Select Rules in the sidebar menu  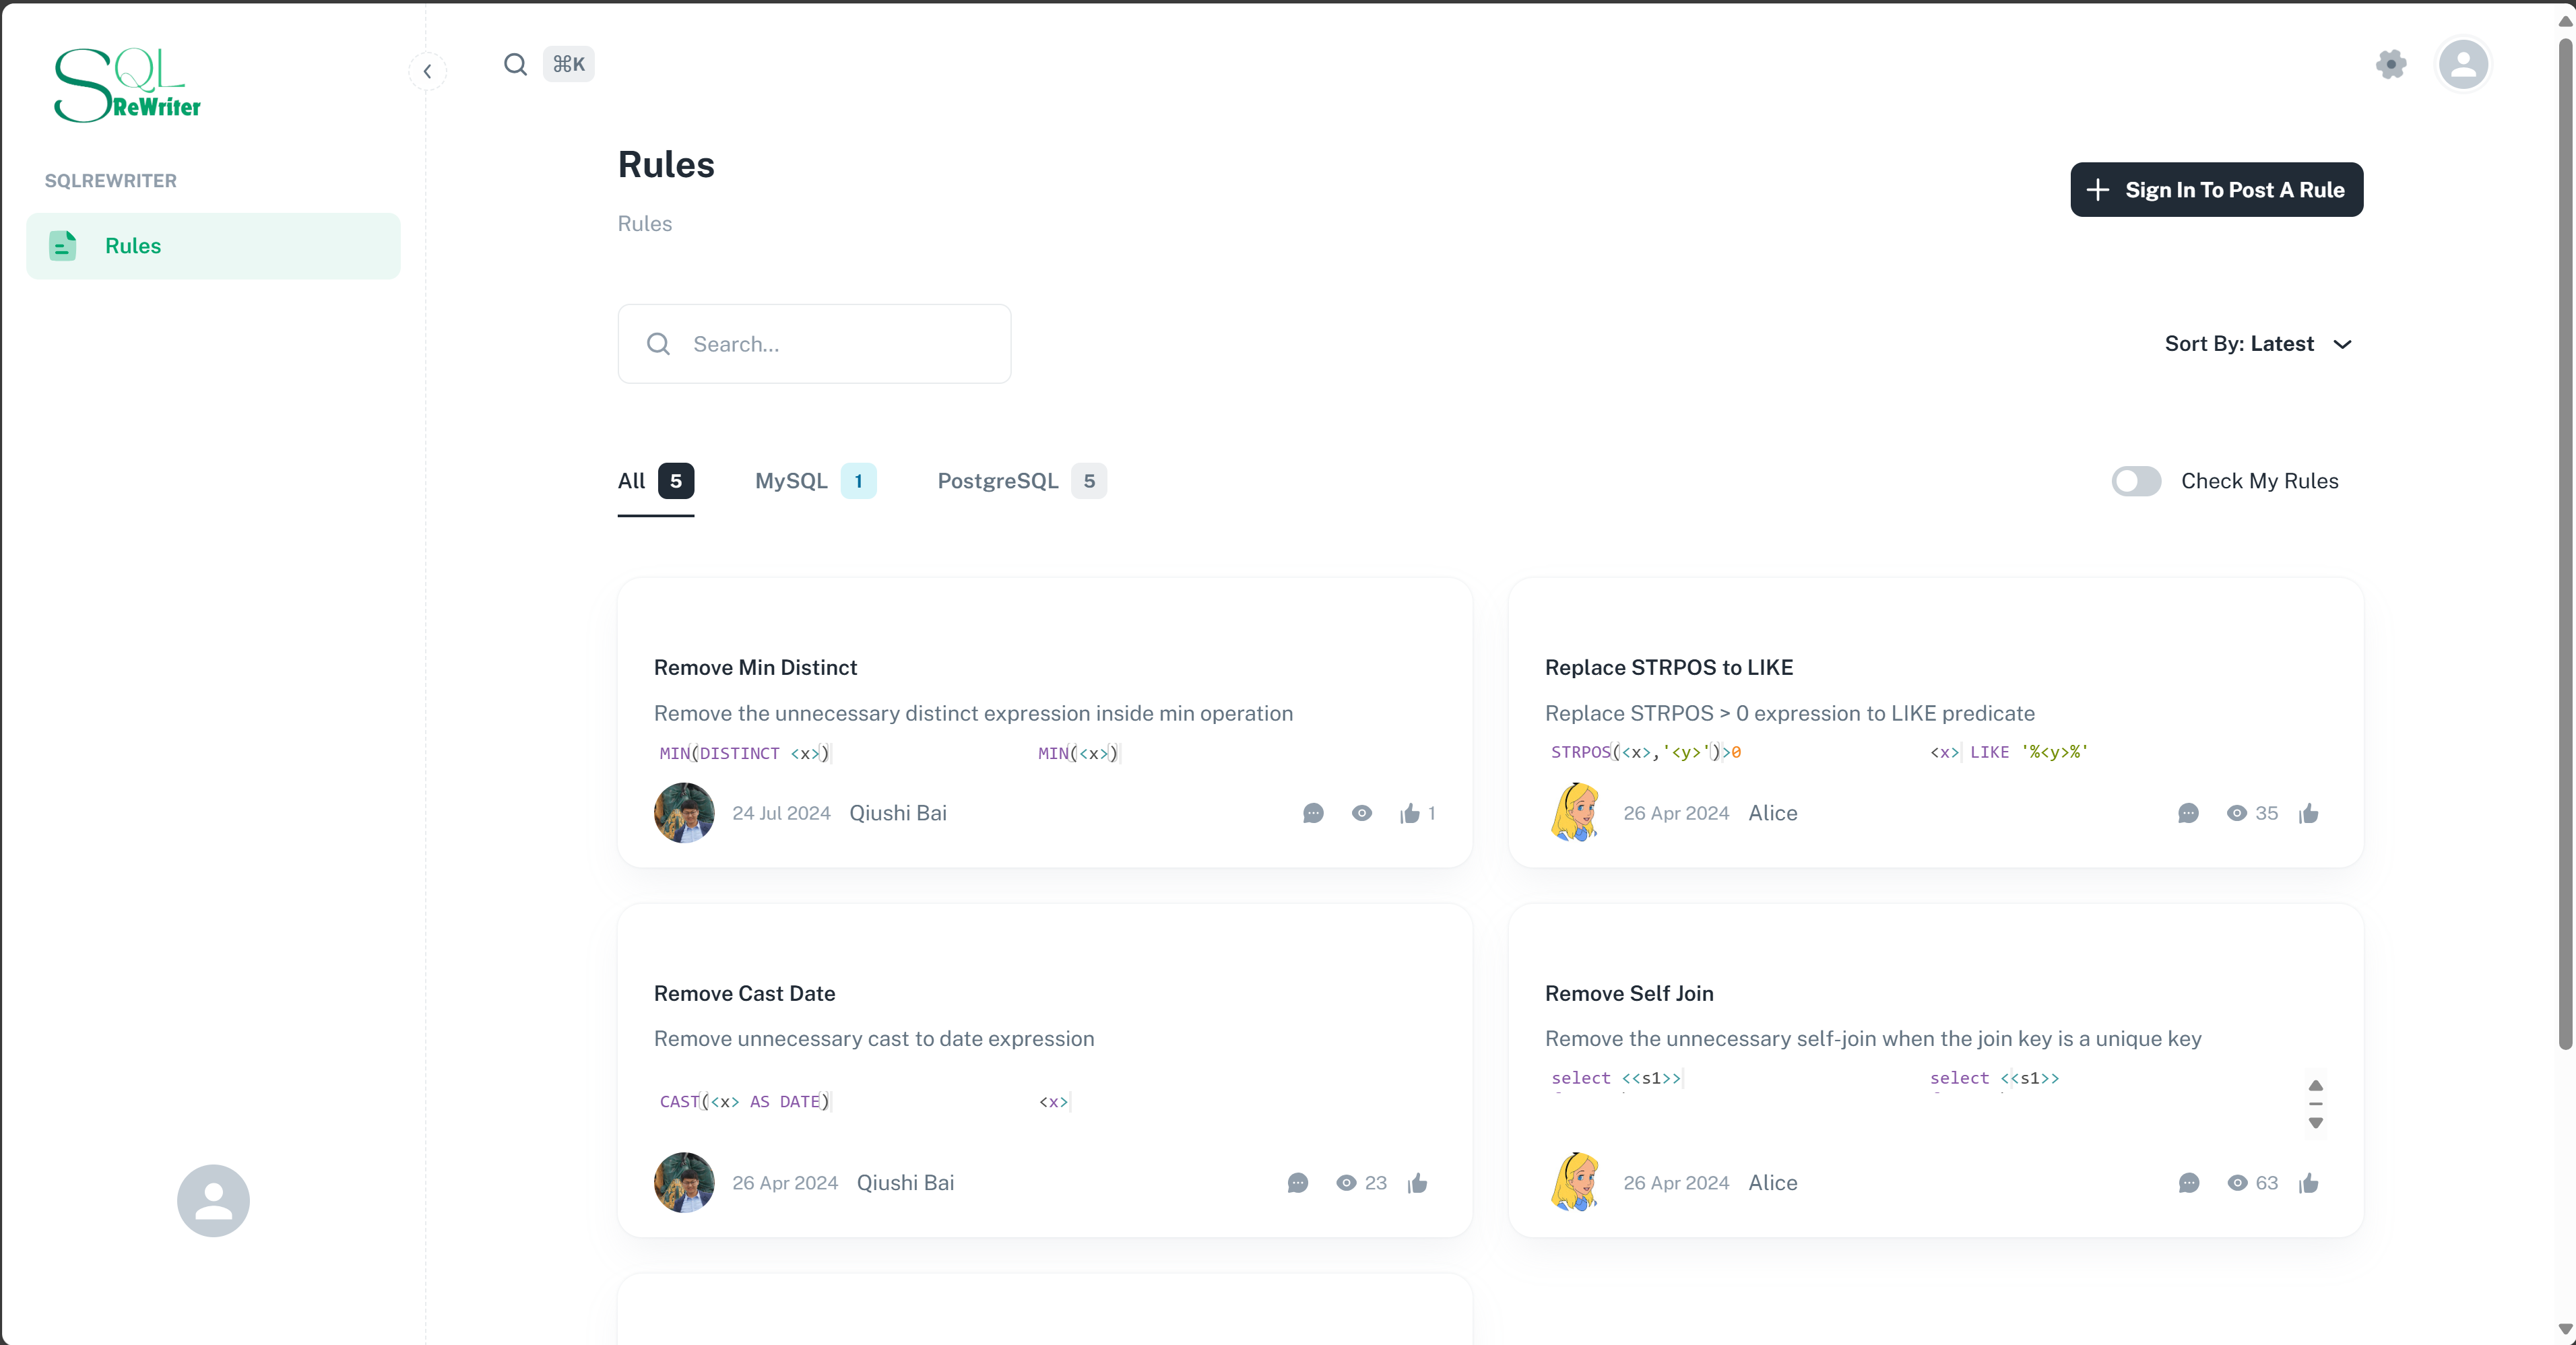click(213, 246)
